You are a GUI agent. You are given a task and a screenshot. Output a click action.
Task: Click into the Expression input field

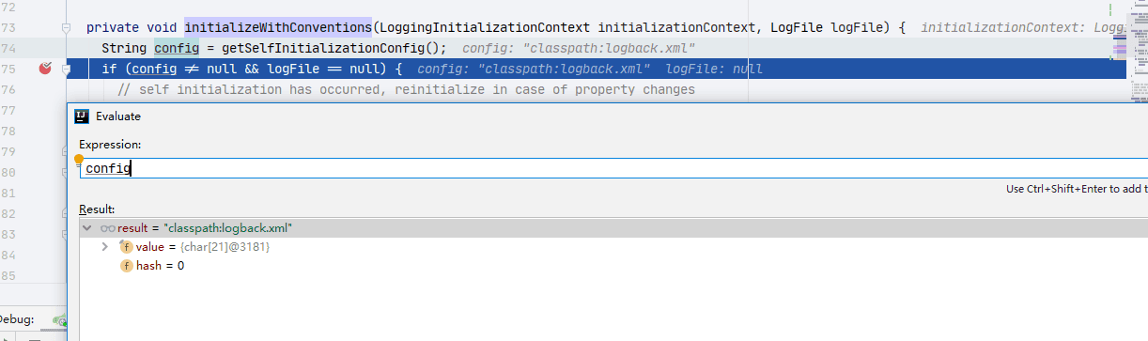(x=613, y=168)
